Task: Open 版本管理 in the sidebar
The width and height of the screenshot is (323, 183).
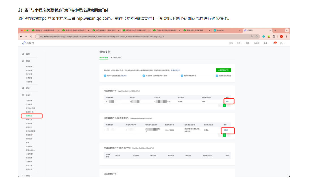Action: pyautogui.click(x=29, y=67)
